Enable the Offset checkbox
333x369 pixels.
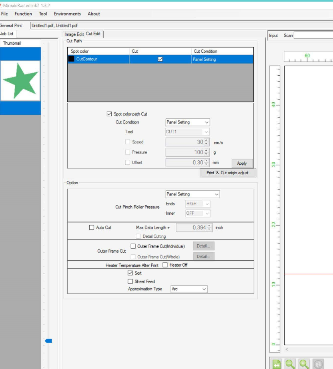coord(128,162)
